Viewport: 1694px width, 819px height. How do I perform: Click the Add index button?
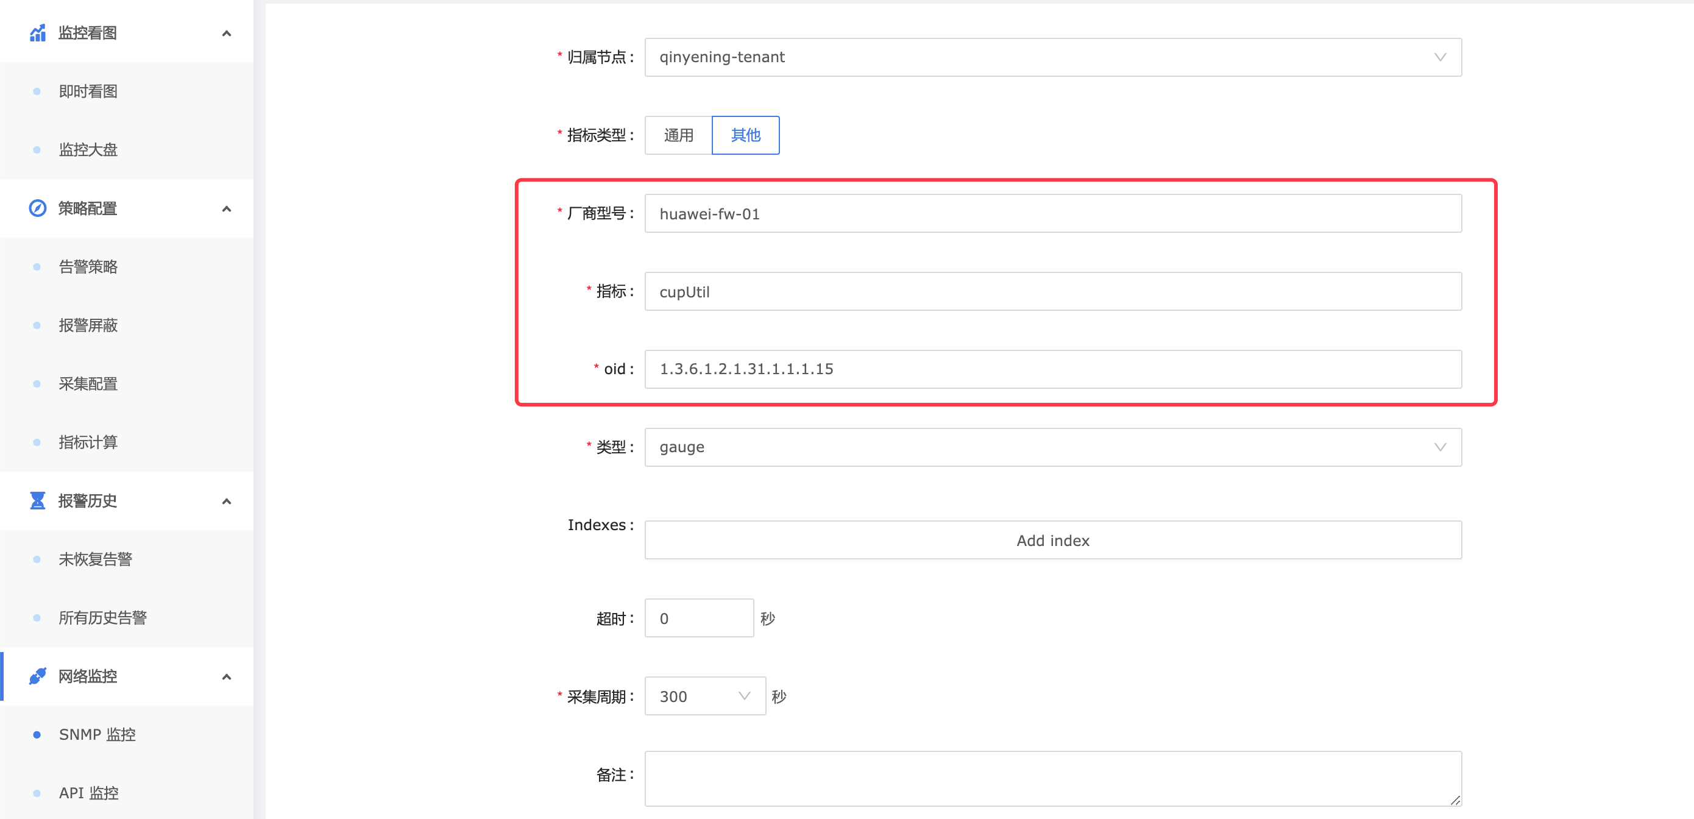click(1052, 540)
